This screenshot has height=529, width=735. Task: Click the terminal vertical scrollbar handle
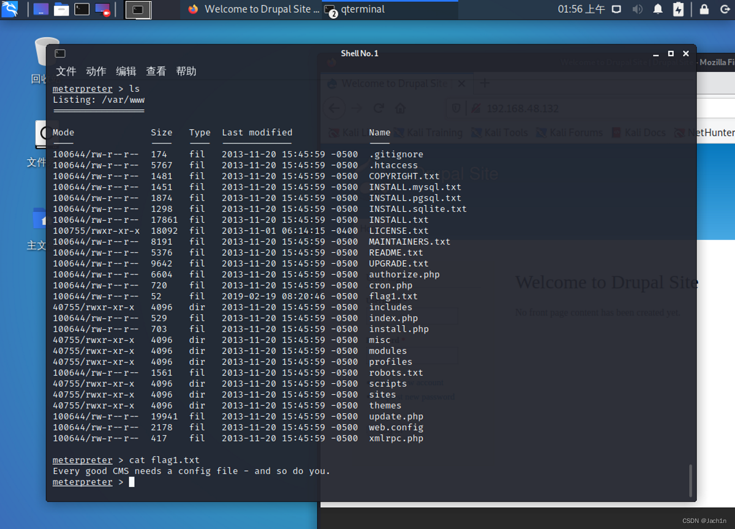(x=690, y=480)
